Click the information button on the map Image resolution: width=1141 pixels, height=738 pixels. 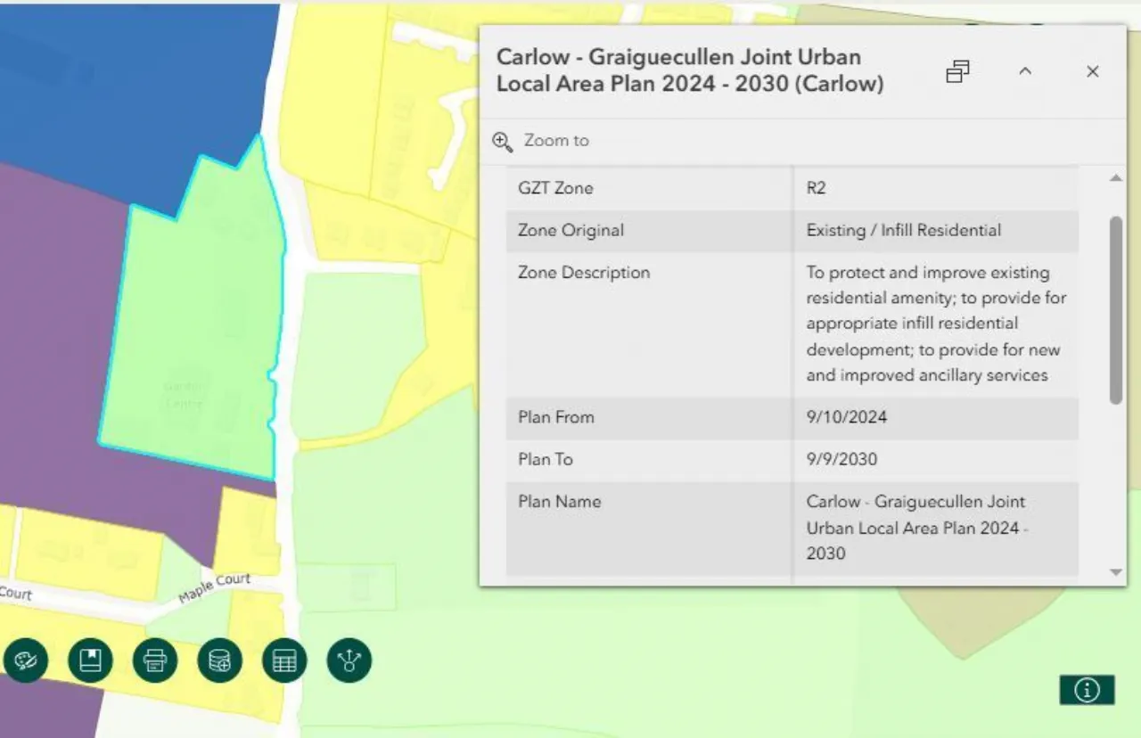(x=1087, y=690)
